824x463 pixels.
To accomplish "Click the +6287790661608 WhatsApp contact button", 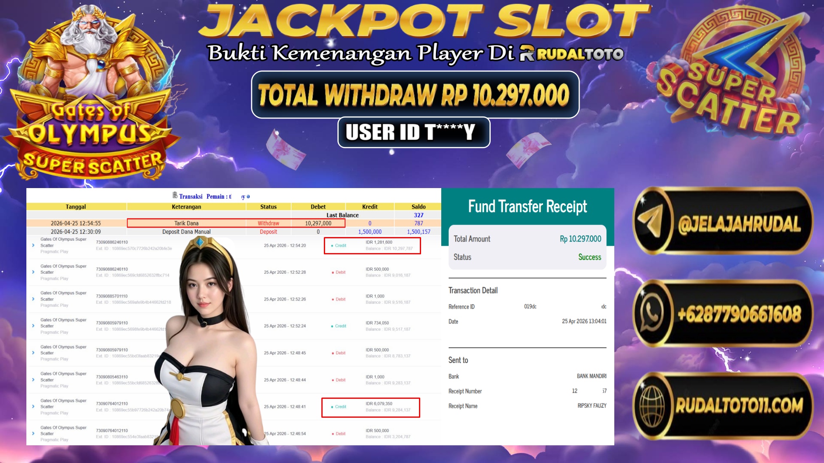I will tap(723, 314).
